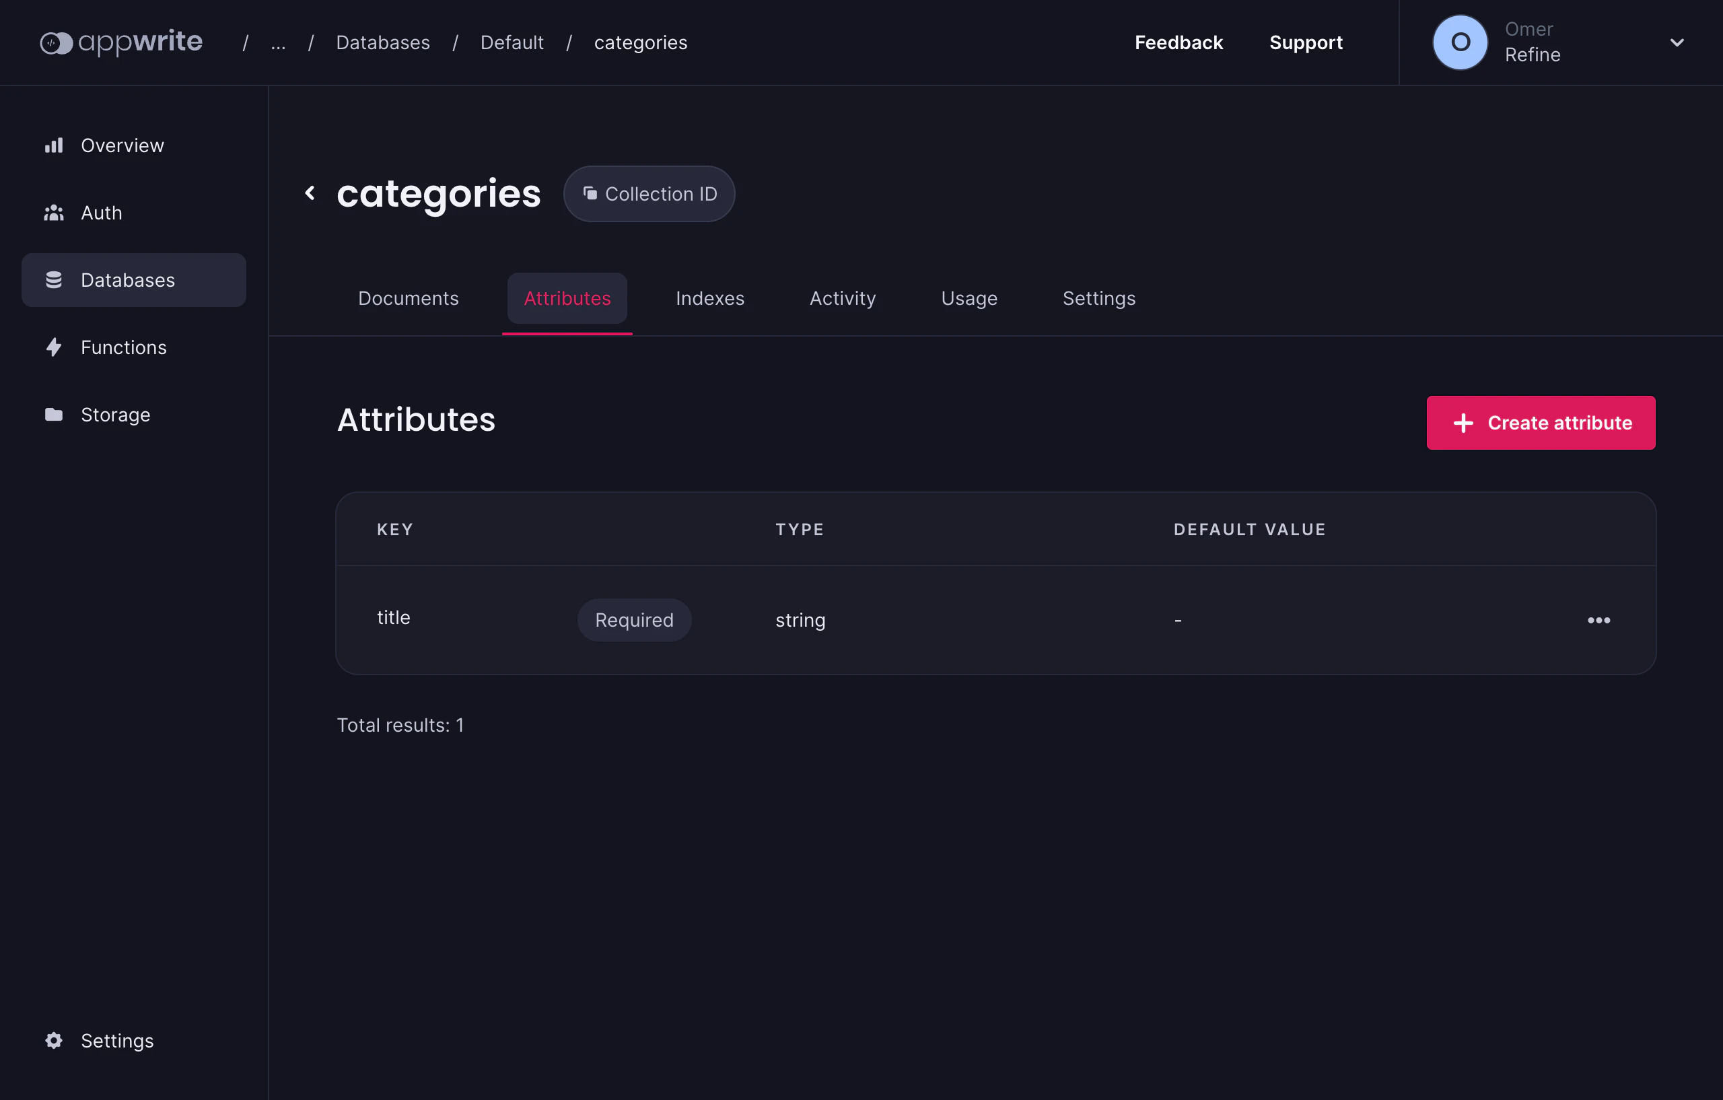Viewport: 1723px width, 1100px height.
Task: Select the Auth sidebar icon
Action: coord(55,213)
